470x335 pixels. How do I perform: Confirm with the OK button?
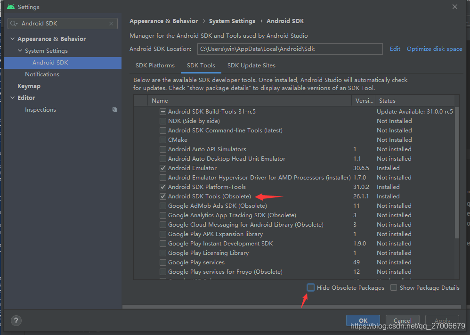click(363, 320)
